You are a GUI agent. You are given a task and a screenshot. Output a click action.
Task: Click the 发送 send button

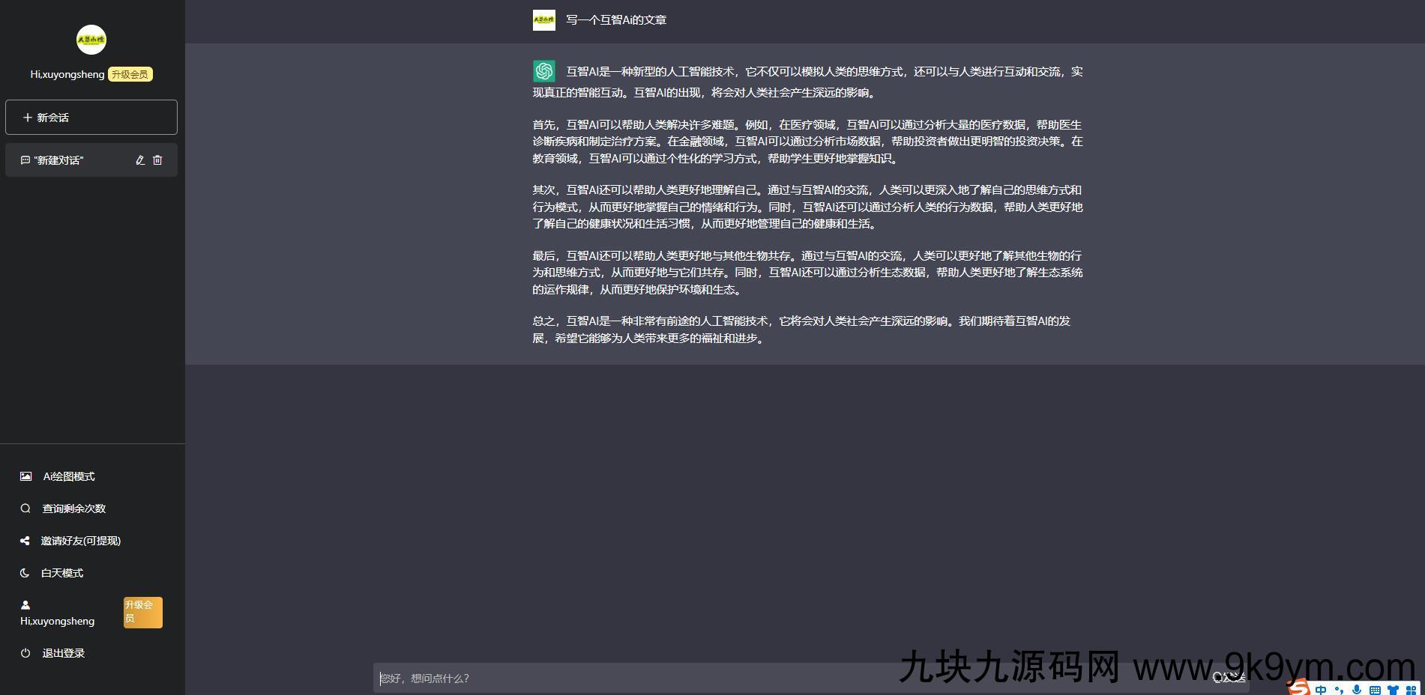(1229, 678)
